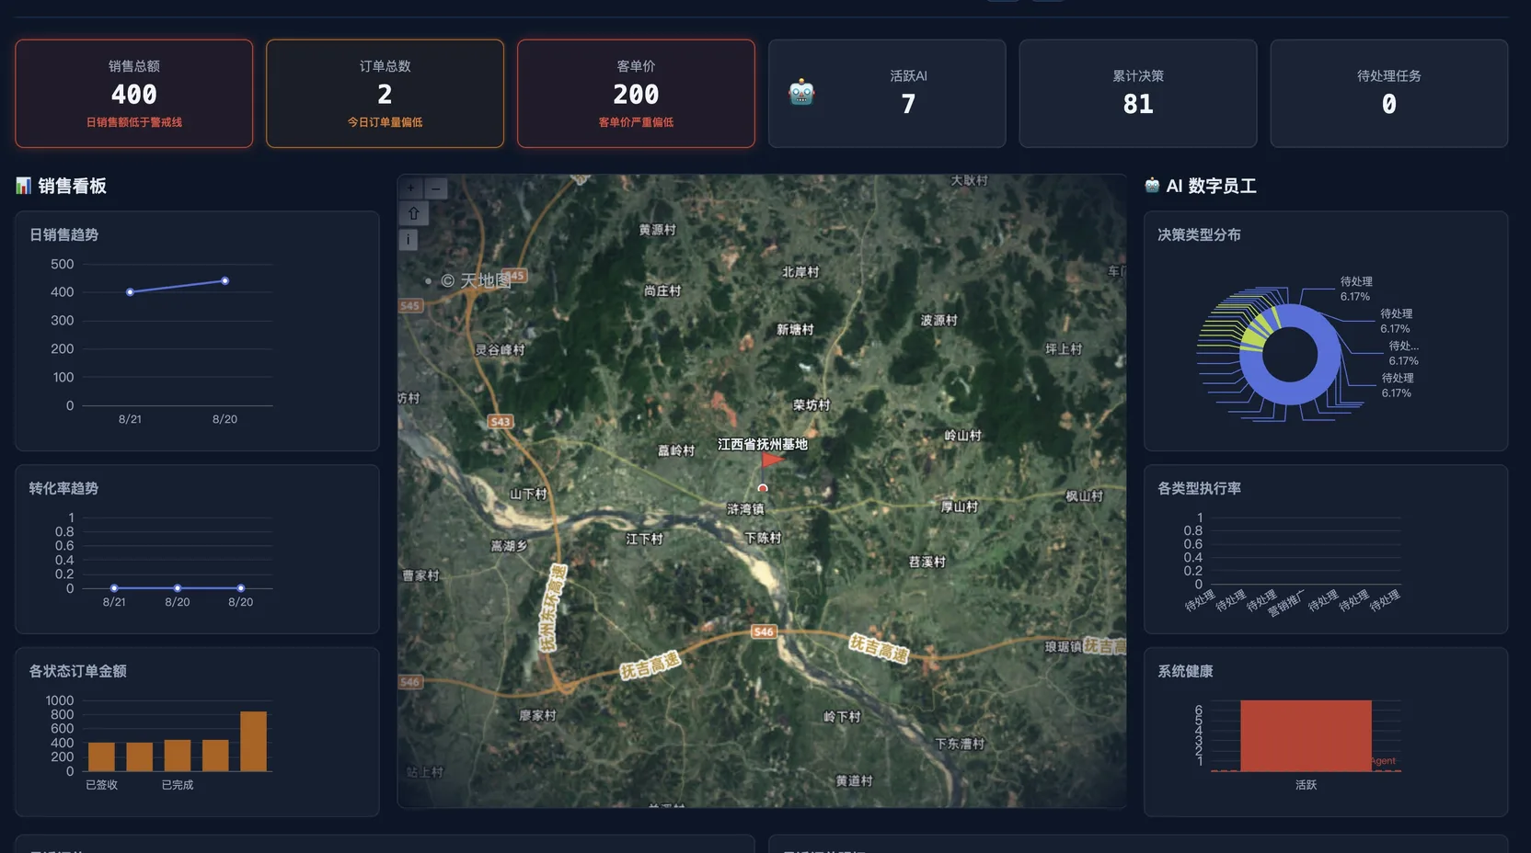Click the red 活跃 bar in 系统健康 chart

point(1306,735)
